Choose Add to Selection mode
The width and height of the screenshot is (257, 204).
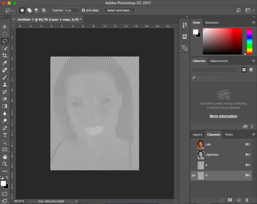point(29,10)
